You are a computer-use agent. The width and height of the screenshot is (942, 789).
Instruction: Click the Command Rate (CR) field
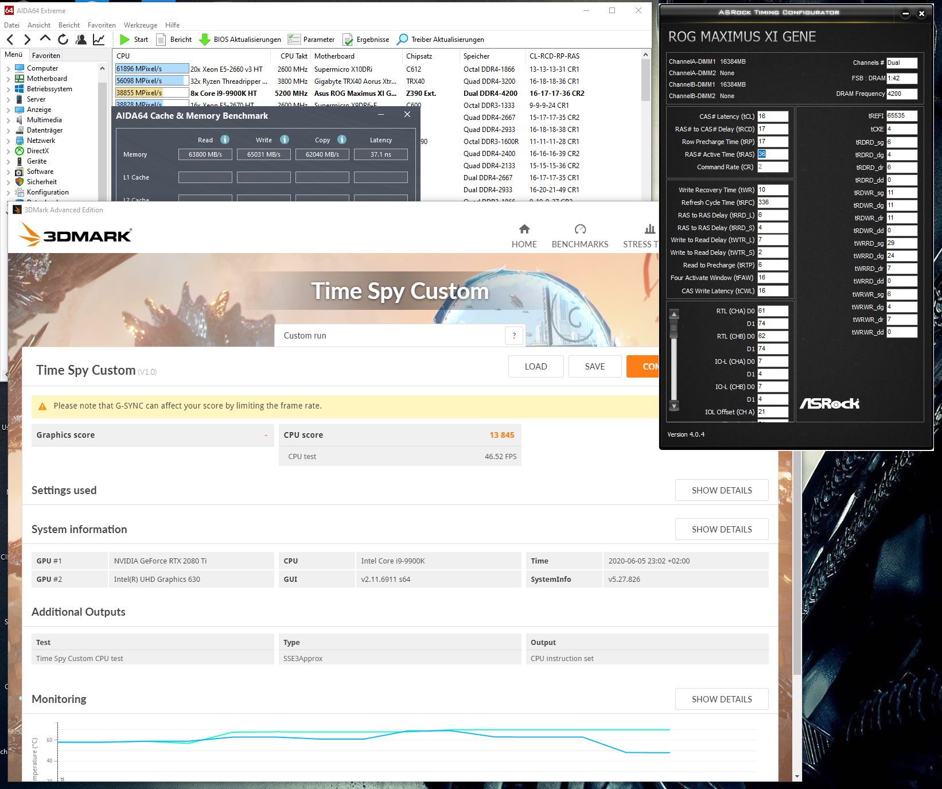(773, 167)
